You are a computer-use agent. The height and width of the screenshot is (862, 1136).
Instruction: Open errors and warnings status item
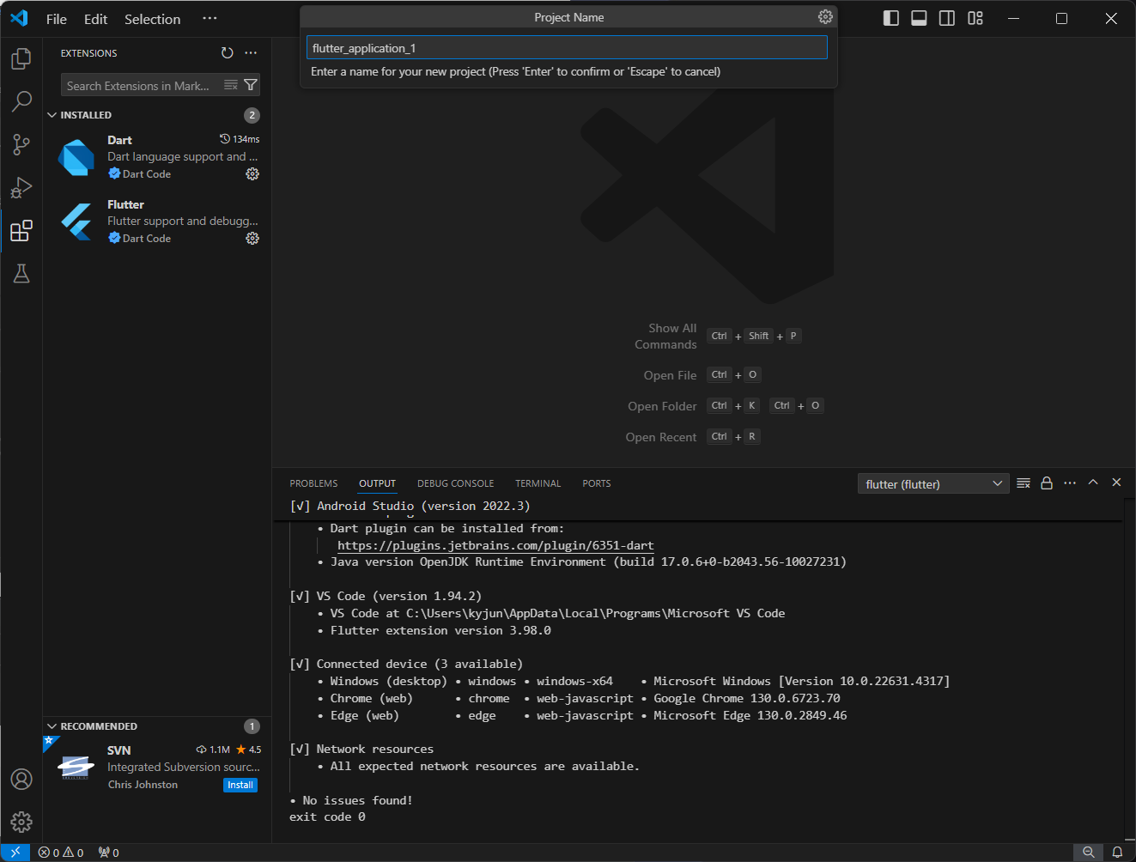coord(61,853)
